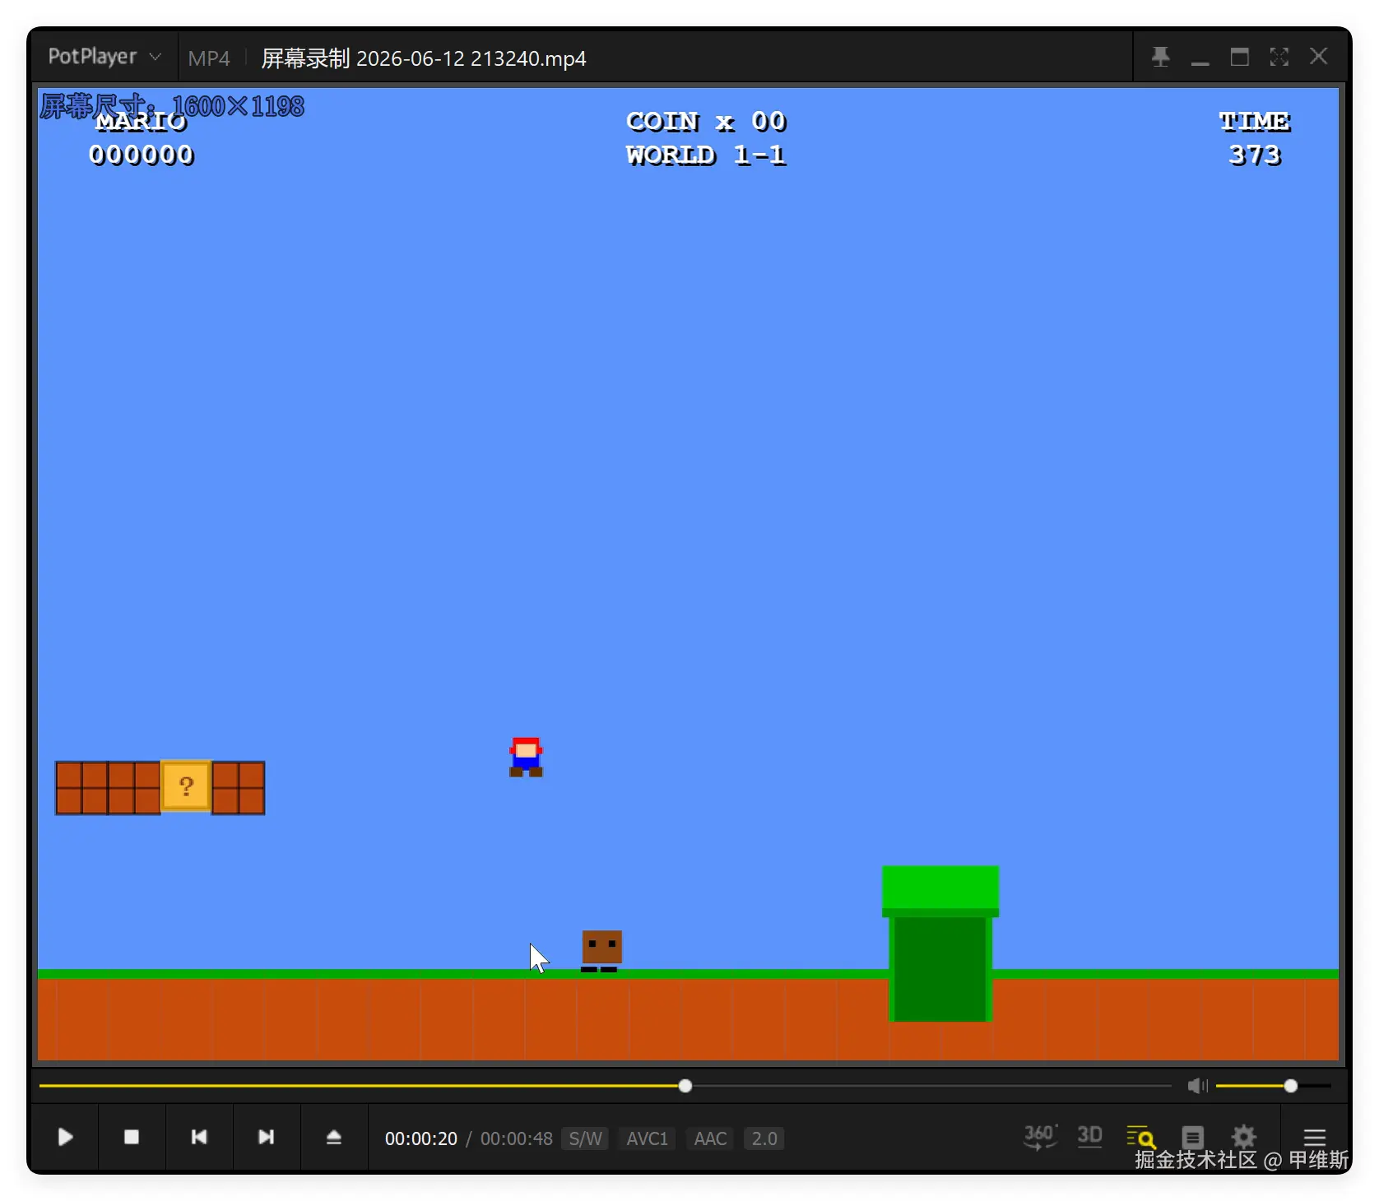Click the elapsed time 00:00:20
1379x1201 pixels.
420,1138
